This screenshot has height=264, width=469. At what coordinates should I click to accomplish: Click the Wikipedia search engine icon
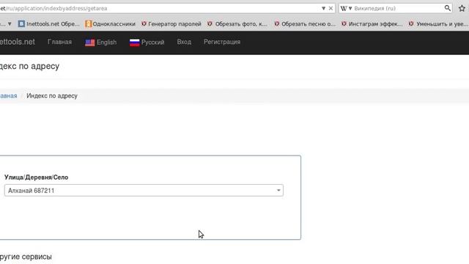344,8
